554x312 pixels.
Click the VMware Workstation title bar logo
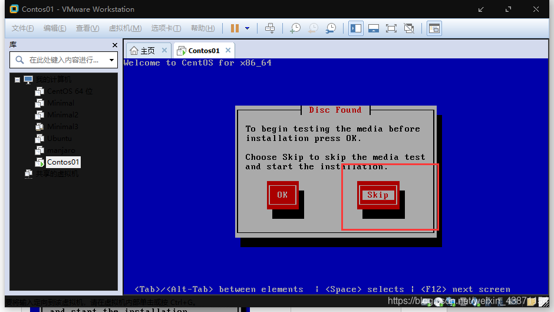coord(14,9)
